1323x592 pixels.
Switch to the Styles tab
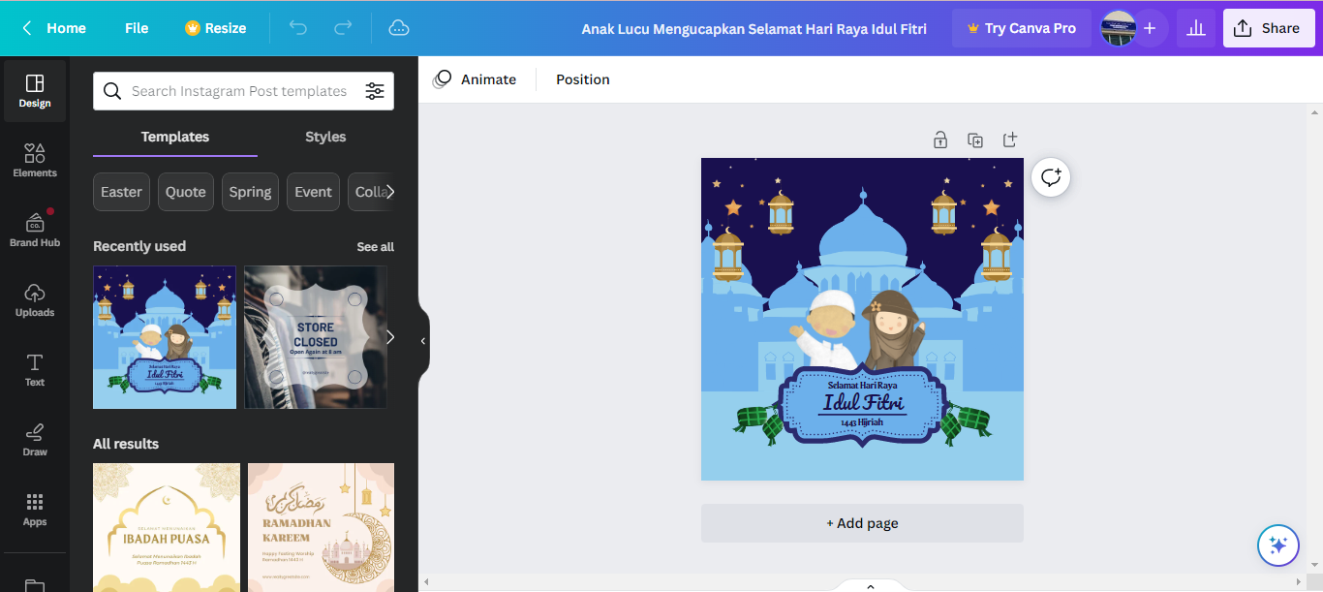[x=325, y=137]
